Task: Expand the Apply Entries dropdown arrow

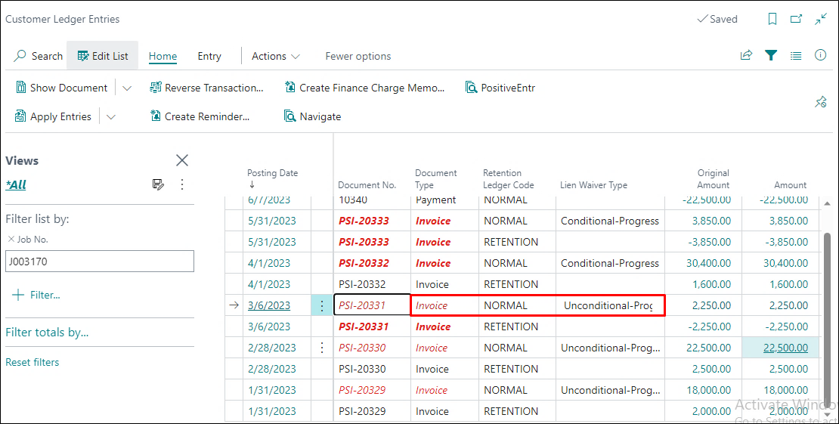Action: coord(111,117)
